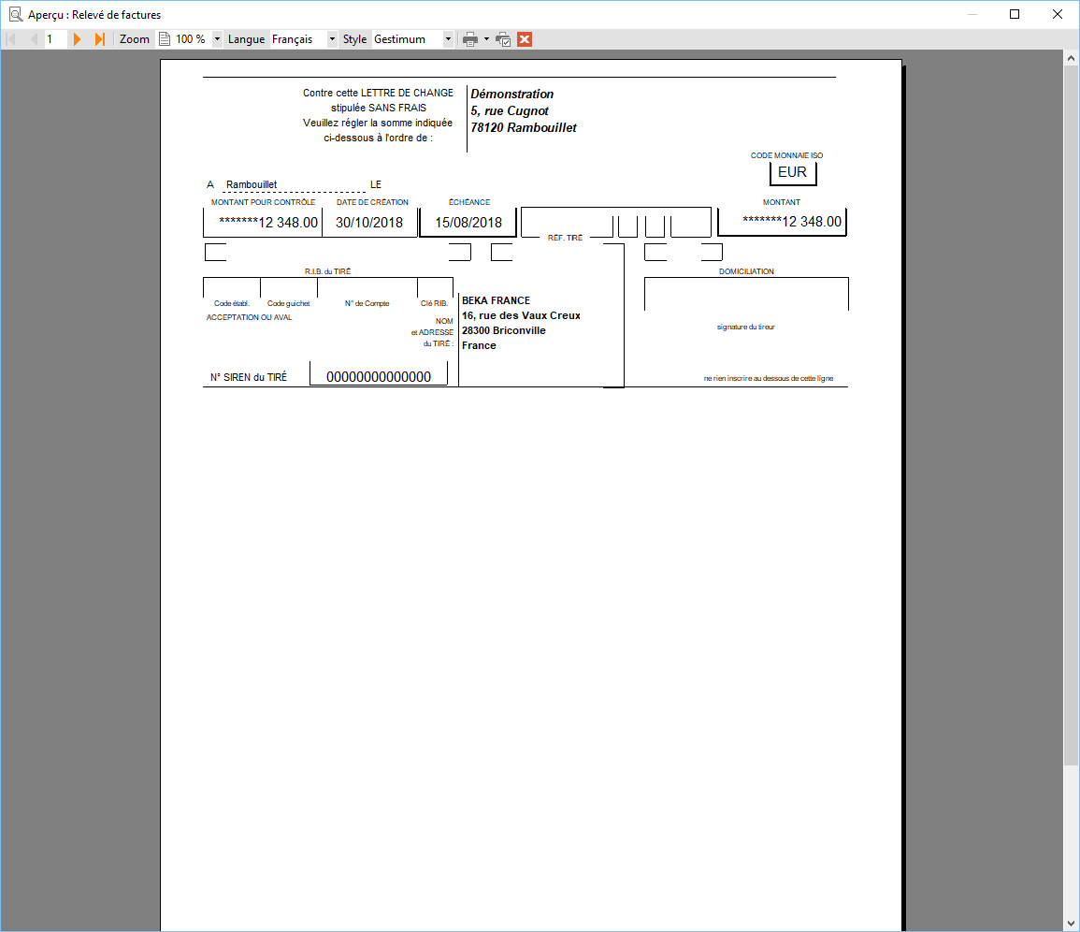Open the Langue dropdown arrow

(x=332, y=39)
